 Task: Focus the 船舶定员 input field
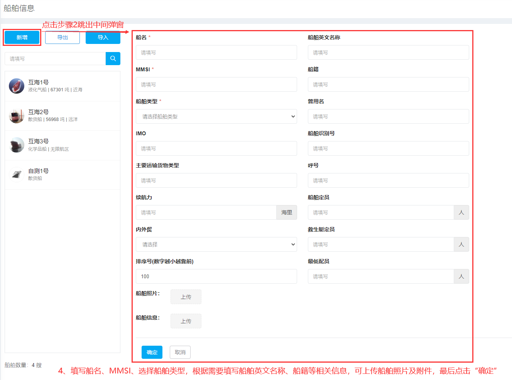coord(381,212)
